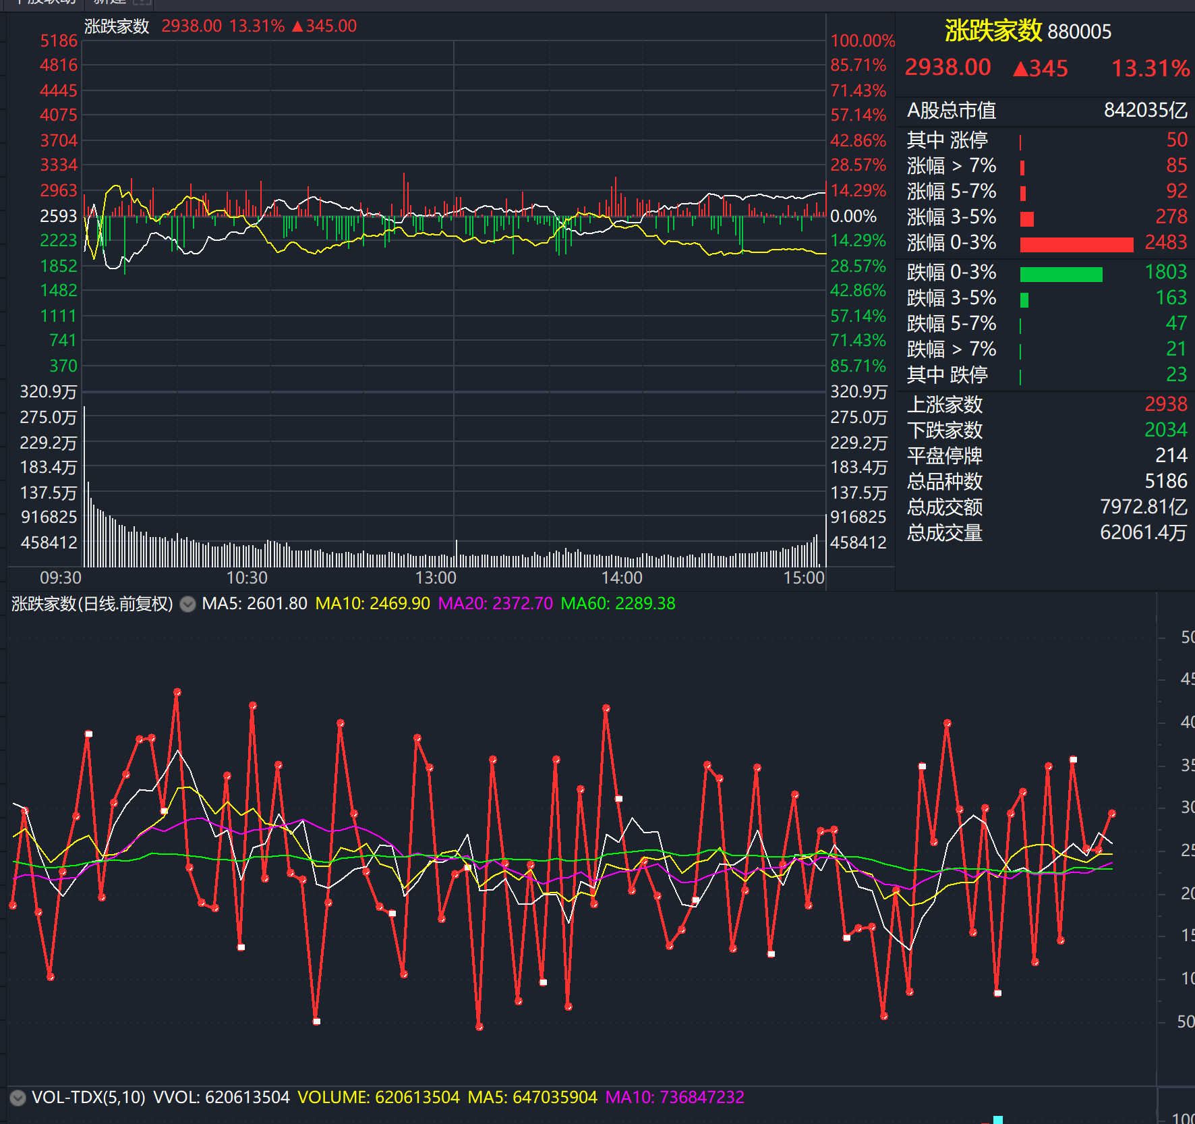The image size is (1195, 1124).
Task: Select the 涨幅 0-3% row label
Action: [x=952, y=242]
